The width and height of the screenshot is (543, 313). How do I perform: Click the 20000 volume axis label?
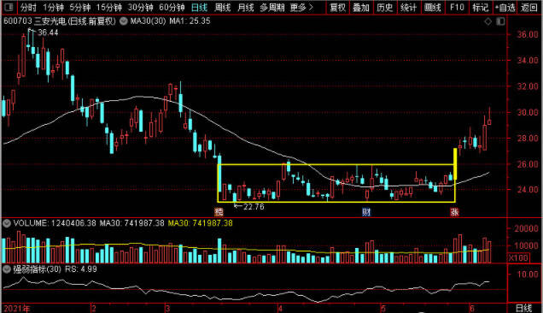coord(527,228)
